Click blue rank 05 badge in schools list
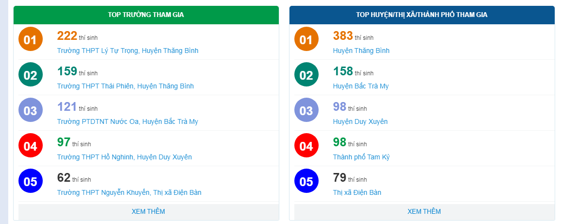 (x=31, y=181)
